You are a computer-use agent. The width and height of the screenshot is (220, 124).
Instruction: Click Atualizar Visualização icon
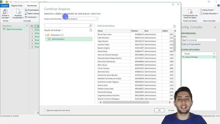18,11
